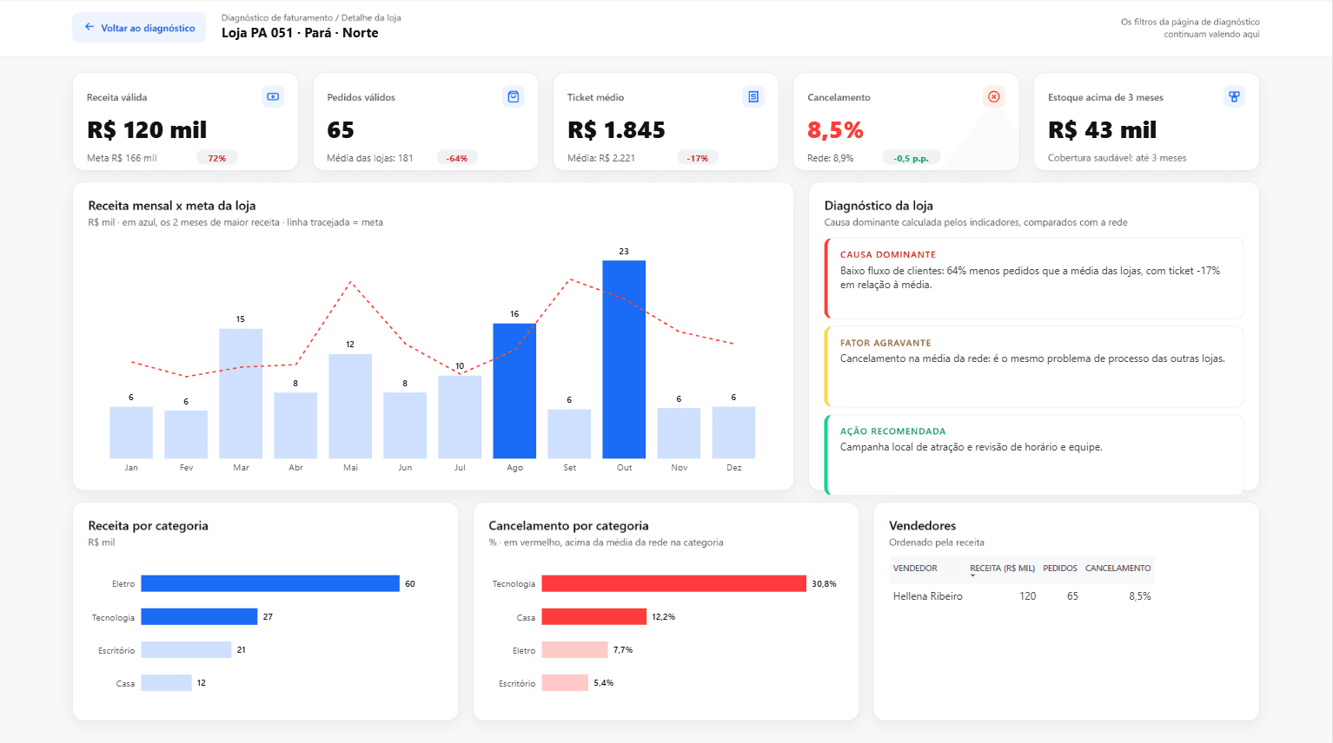
Task: Click the Jan bar in monthly revenue chart
Action: point(131,432)
